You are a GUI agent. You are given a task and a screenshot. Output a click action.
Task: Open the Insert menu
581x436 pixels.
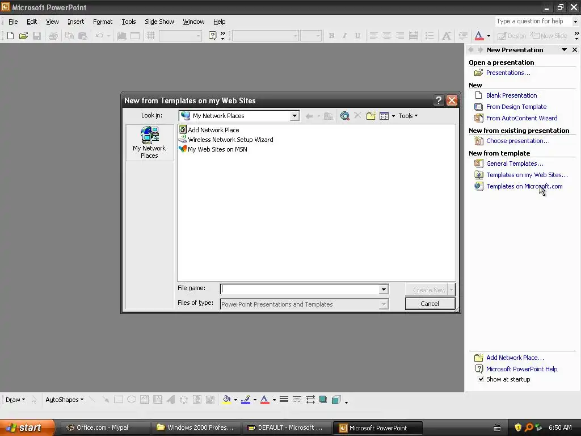(x=75, y=22)
